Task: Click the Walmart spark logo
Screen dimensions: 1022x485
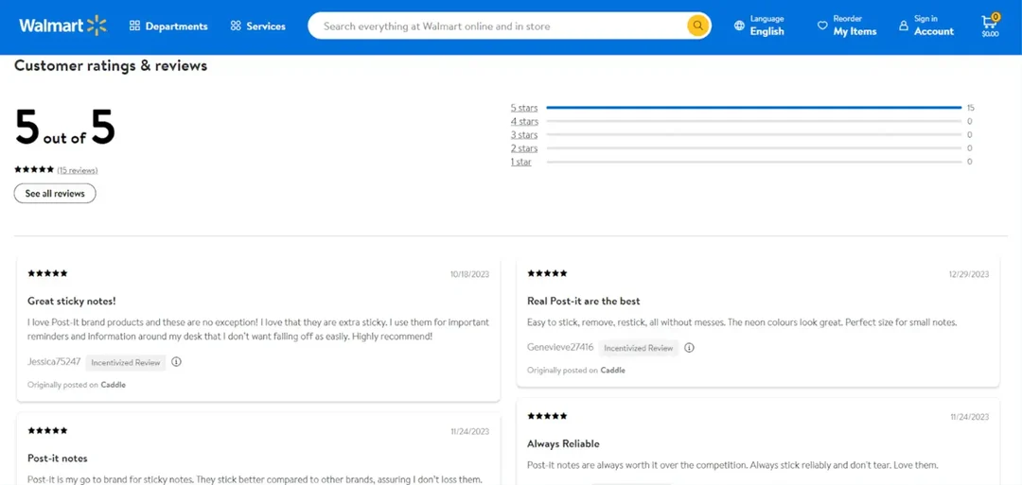Action: coord(96,26)
